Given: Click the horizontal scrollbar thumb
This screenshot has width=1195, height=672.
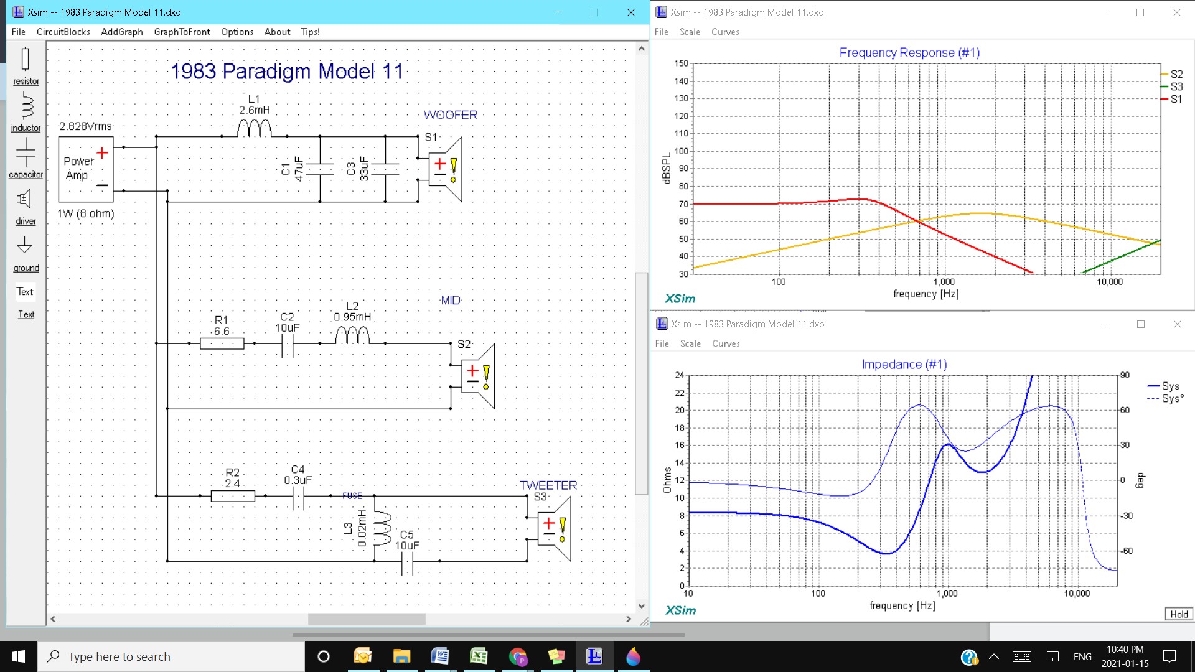Looking at the screenshot, I should click(367, 619).
